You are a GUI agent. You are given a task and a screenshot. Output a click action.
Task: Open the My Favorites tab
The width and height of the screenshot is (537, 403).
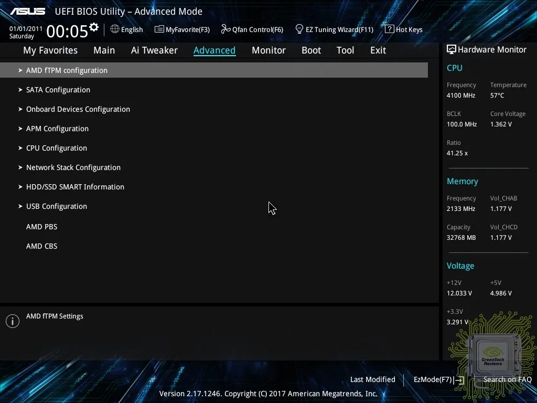tap(50, 50)
